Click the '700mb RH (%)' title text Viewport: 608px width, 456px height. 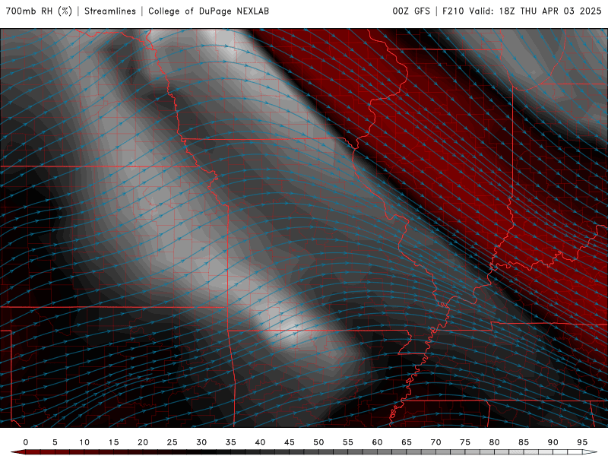(x=39, y=11)
